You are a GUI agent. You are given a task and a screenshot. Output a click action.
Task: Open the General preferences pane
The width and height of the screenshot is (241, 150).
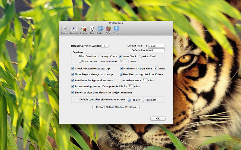point(64,29)
